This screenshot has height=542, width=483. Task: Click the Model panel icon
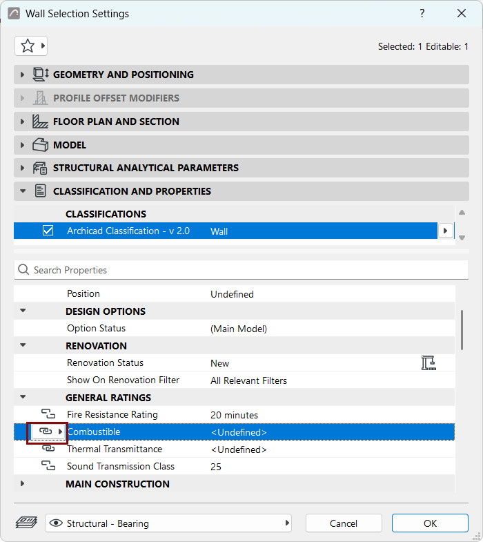pos(40,145)
